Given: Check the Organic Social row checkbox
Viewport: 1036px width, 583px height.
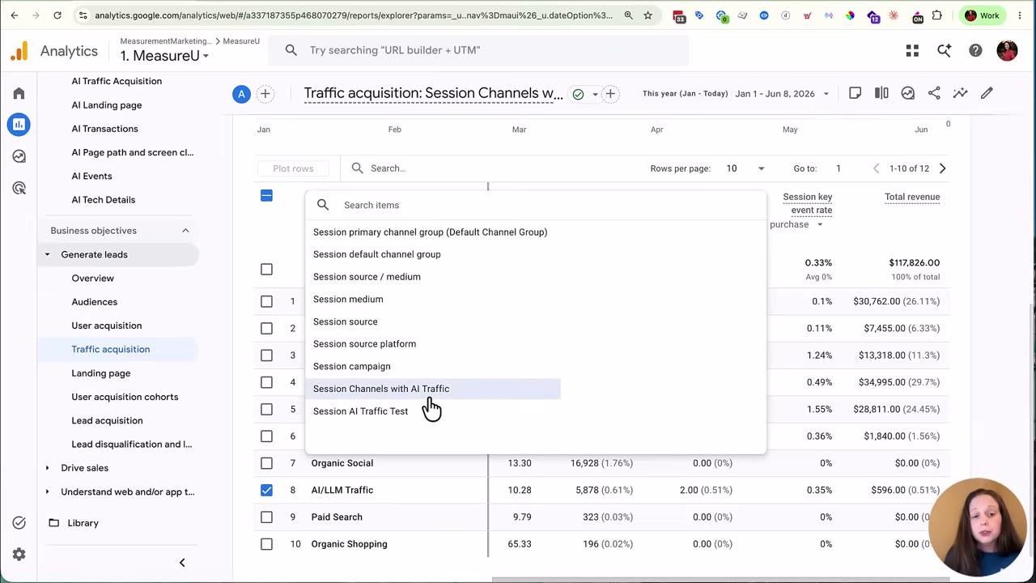Looking at the screenshot, I should tap(266, 463).
